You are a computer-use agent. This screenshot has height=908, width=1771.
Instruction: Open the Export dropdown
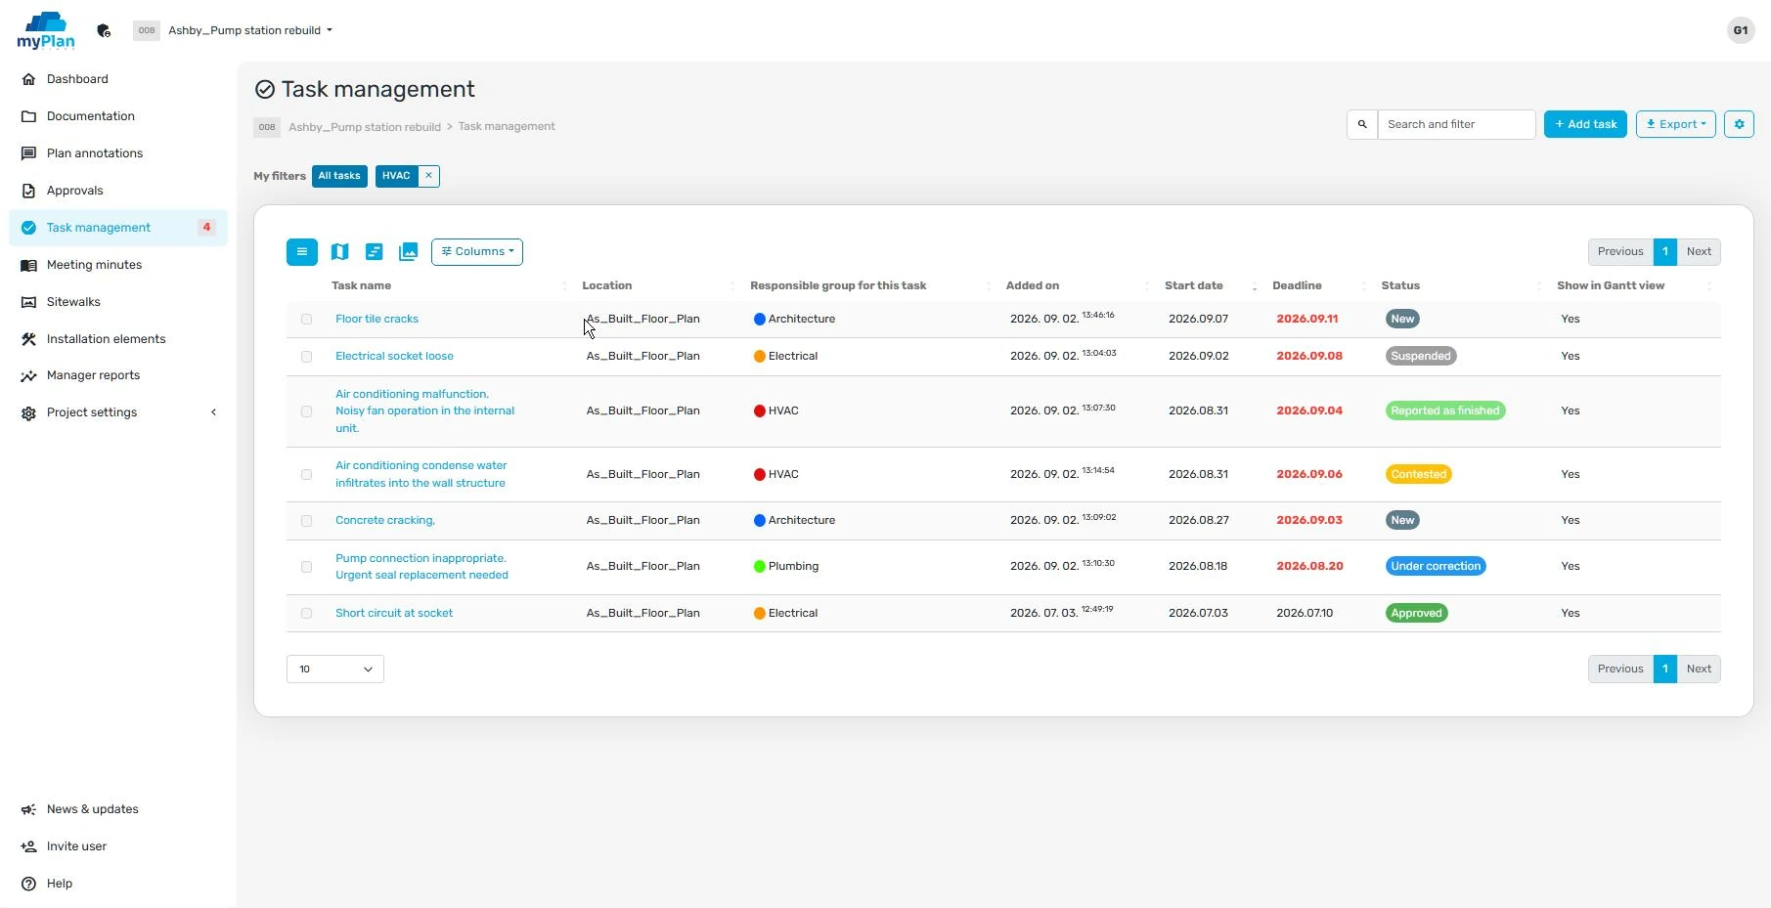1675,124
